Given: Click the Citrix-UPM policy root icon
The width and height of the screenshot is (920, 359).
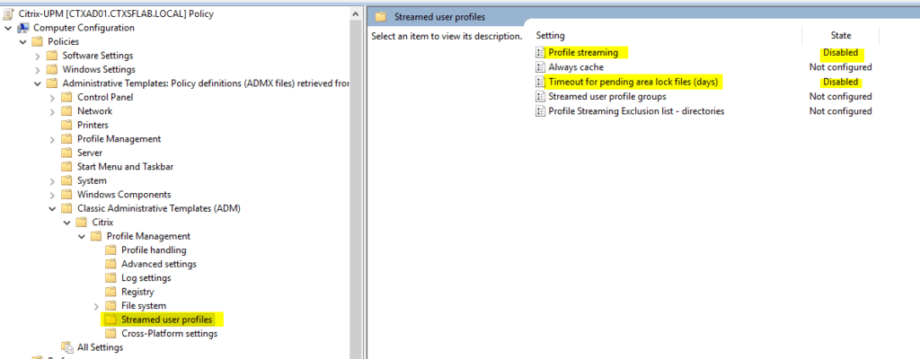Looking at the screenshot, I should coord(9,13).
